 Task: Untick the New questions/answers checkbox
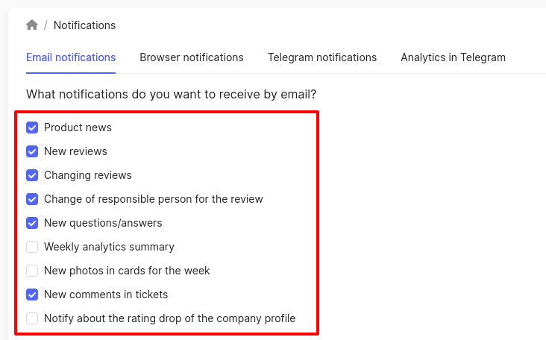(32, 223)
